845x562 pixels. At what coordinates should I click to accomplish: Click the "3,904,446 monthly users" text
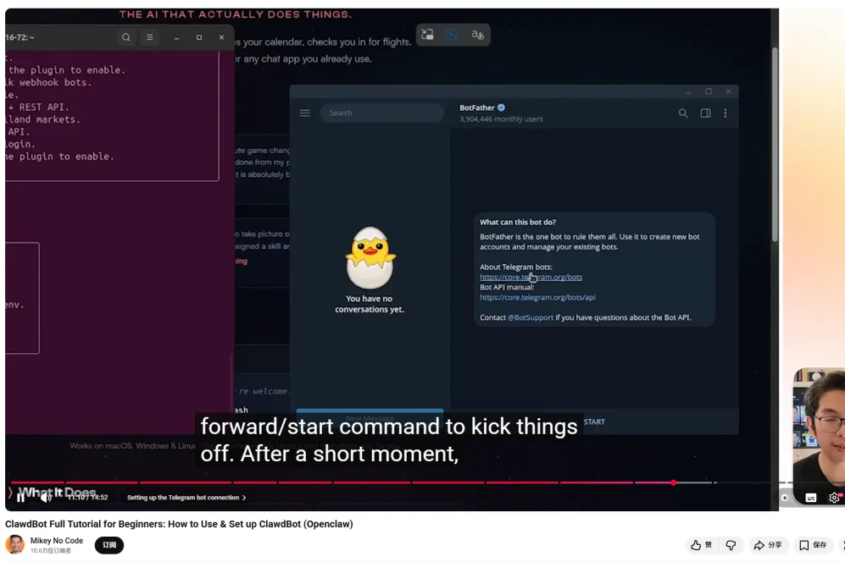coord(501,119)
